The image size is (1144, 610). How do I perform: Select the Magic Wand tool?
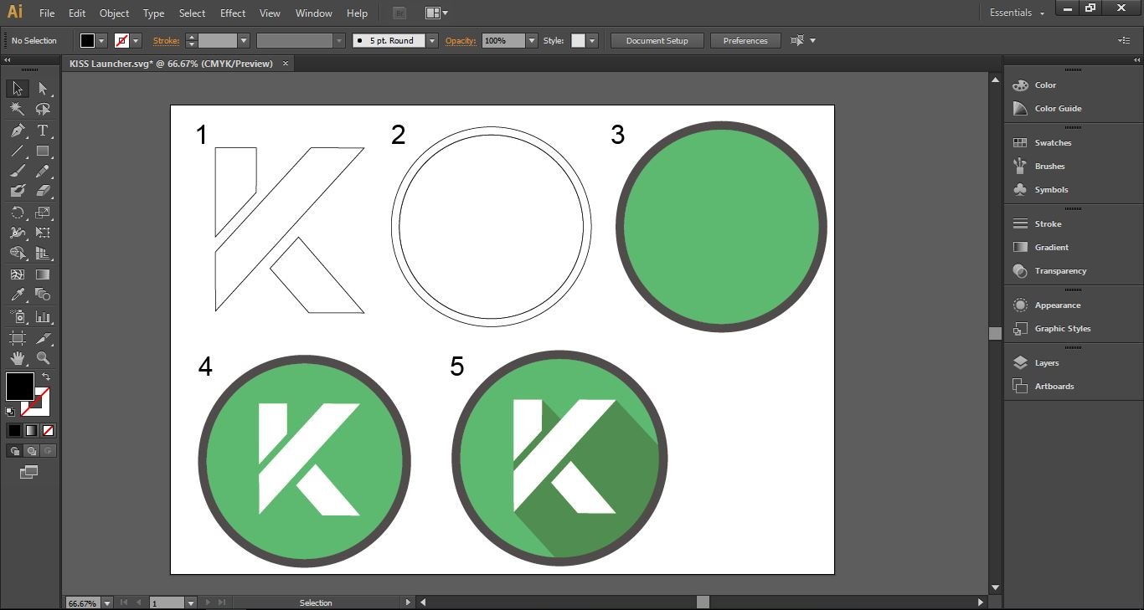click(x=18, y=109)
